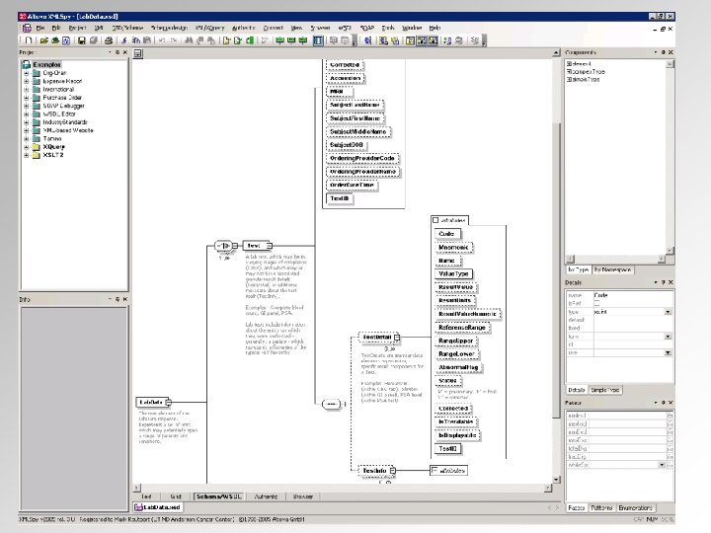Toggle the isRef checkbox in Details
The width and height of the screenshot is (711, 533).
tap(596, 303)
